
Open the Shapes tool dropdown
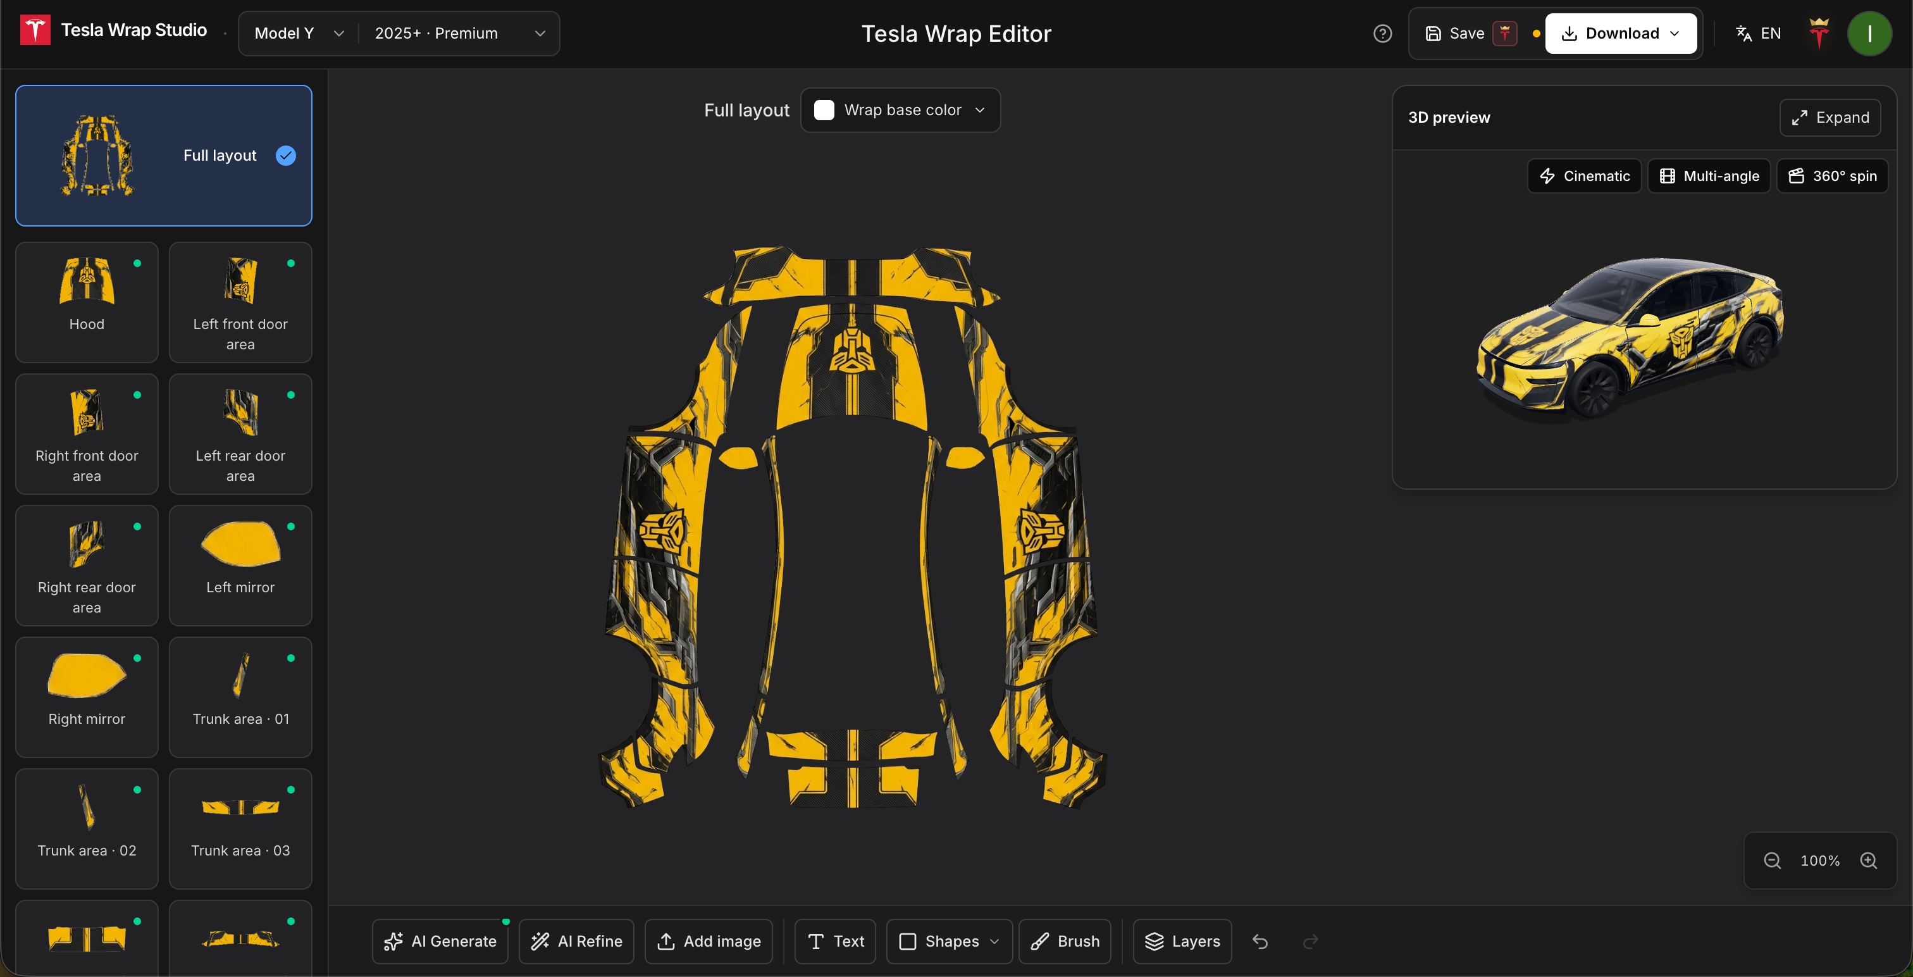(948, 942)
